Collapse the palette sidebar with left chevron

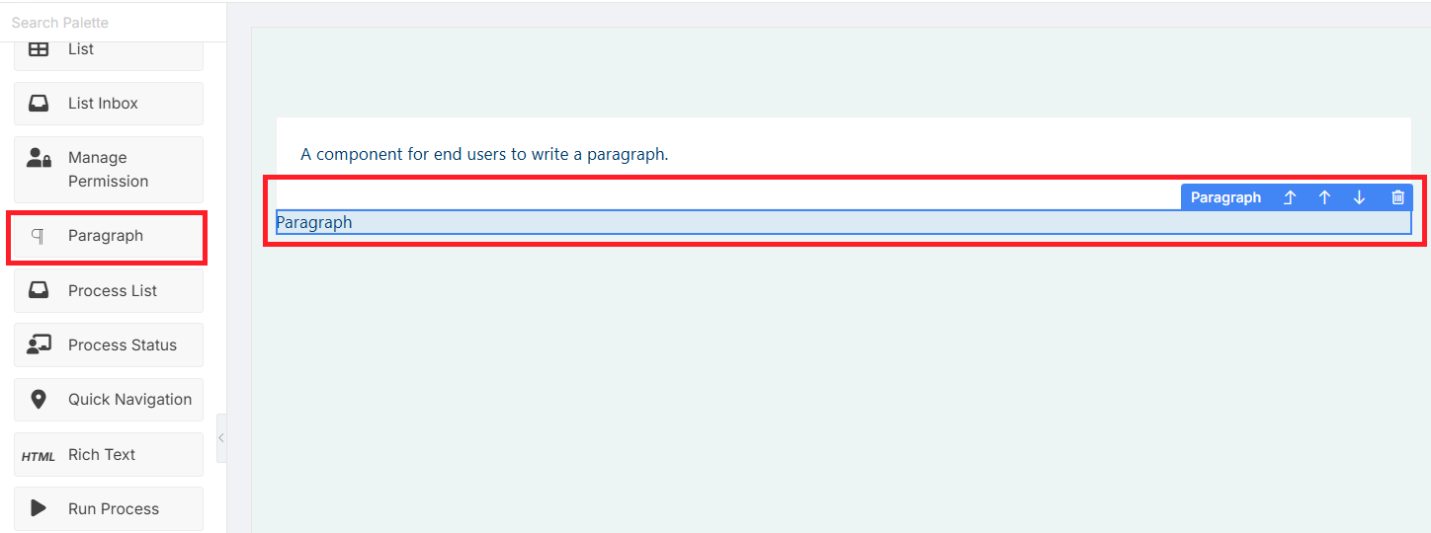[221, 438]
